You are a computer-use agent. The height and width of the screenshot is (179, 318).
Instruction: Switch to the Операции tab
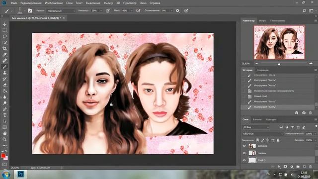click(263, 70)
